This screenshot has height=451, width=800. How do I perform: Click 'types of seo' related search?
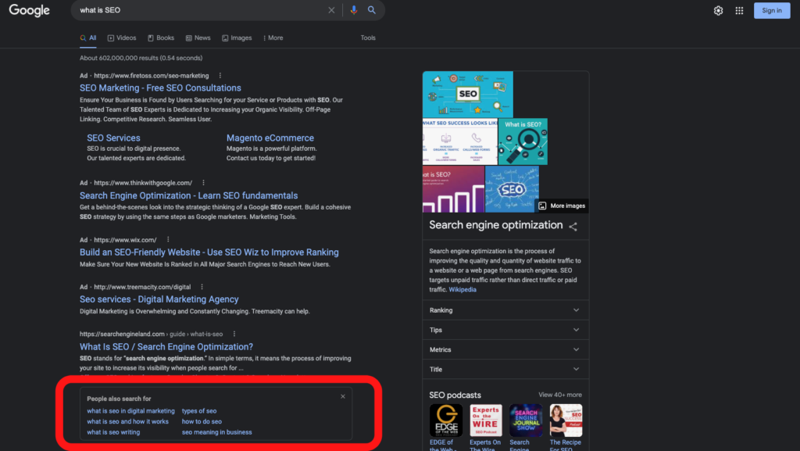click(199, 410)
